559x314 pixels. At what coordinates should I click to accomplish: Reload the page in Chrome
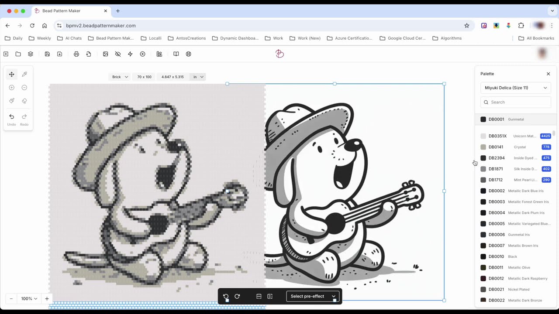[x=32, y=26]
